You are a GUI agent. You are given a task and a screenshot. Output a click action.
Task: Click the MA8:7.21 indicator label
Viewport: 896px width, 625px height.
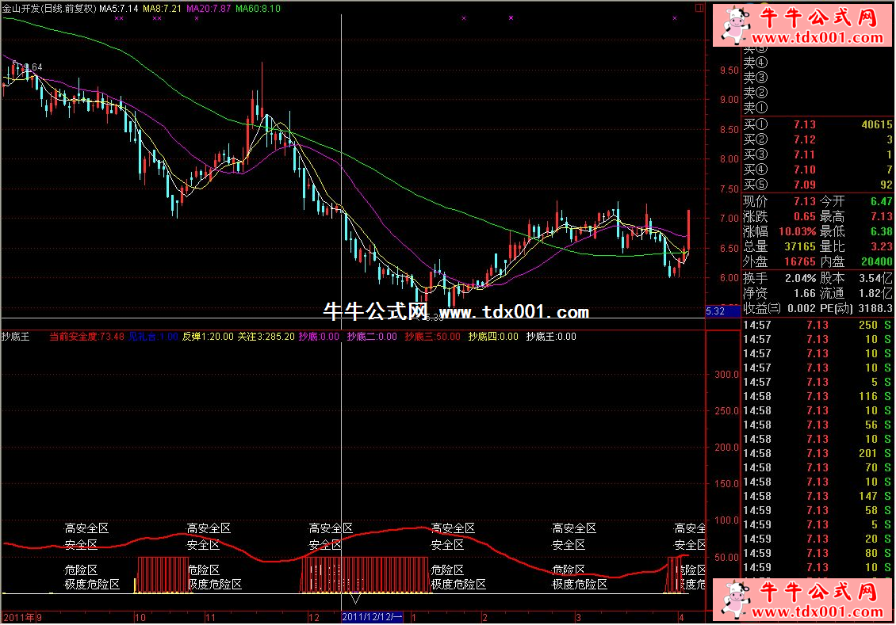click(x=163, y=9)
